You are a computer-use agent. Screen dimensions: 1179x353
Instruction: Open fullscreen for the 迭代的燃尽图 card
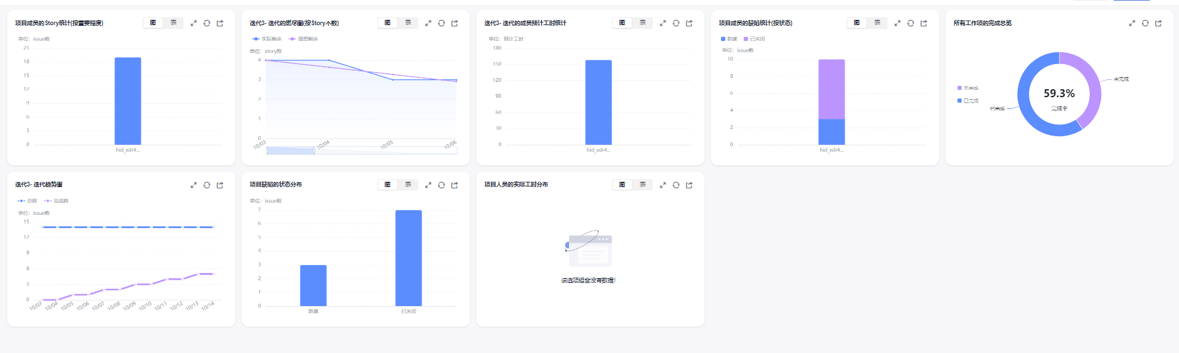428,23
